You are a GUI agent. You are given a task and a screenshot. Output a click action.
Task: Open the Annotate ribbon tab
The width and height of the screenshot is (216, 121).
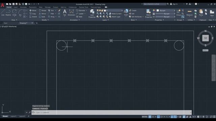(x=23, y=7)
